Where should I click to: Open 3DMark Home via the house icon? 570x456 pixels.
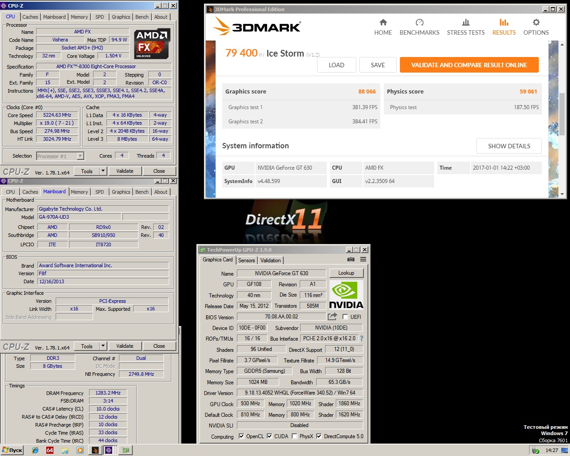(383, 22)
